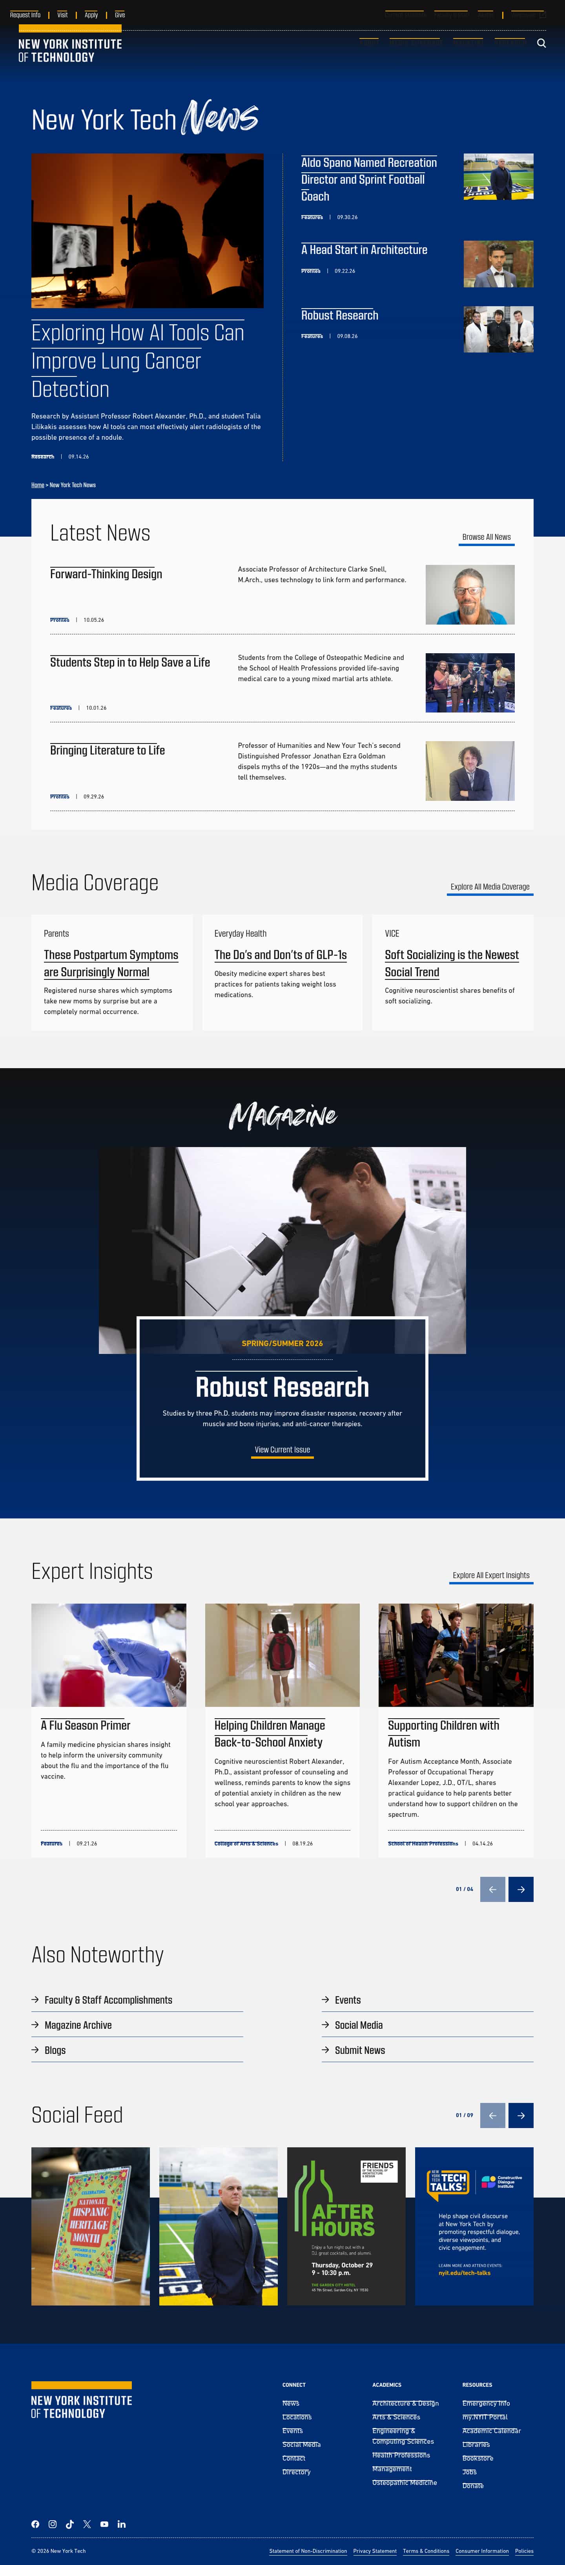565x2565 pixels.
Task: Open Bringing Literature to Life article
Action: 108,750
